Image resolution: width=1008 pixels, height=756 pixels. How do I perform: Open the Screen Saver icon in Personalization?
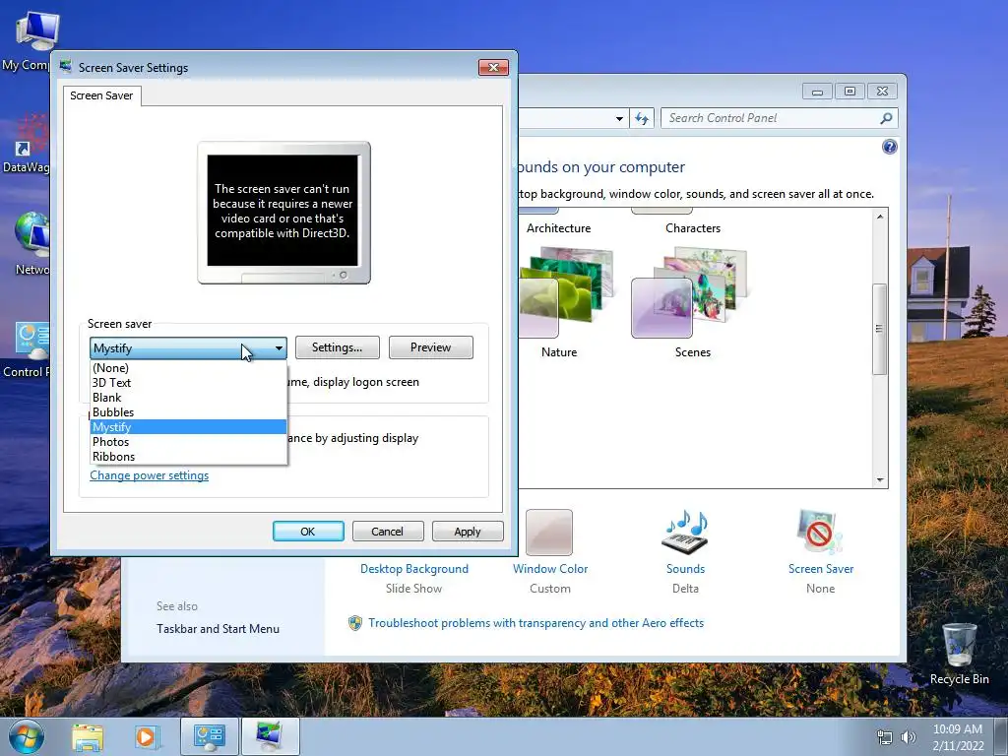(x=820, y=533)
